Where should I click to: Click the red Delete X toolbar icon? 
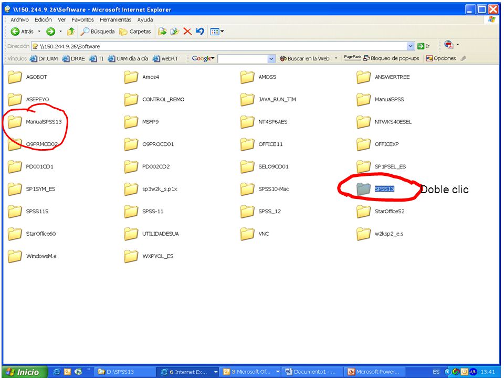187,31
